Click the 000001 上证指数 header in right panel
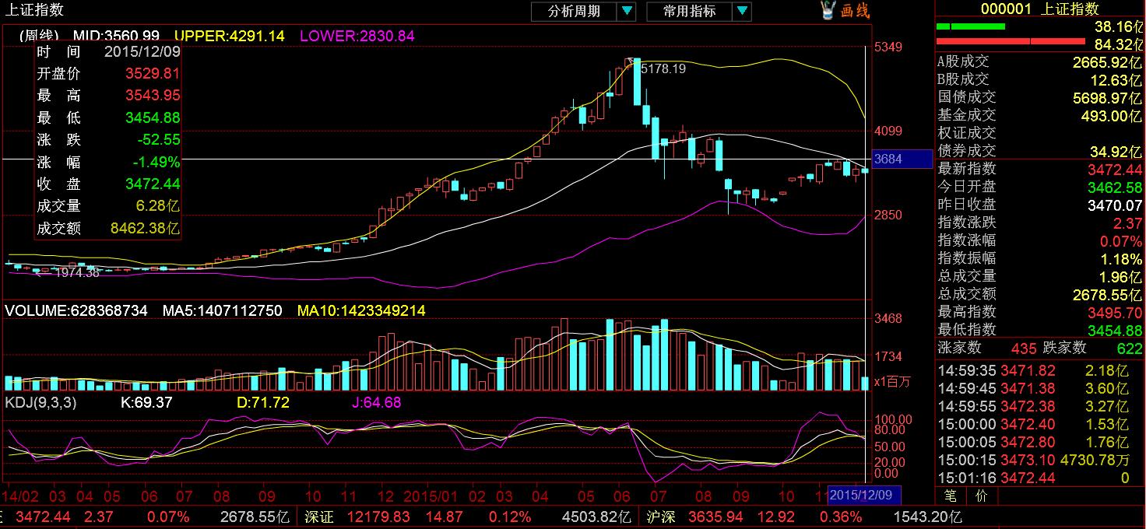Viewport: 1146px width, 529px height. coord(1039,9)
